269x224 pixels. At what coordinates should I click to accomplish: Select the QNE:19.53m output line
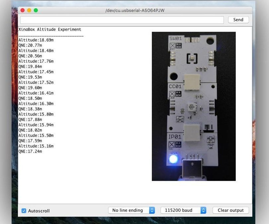[x=30, y=77]
